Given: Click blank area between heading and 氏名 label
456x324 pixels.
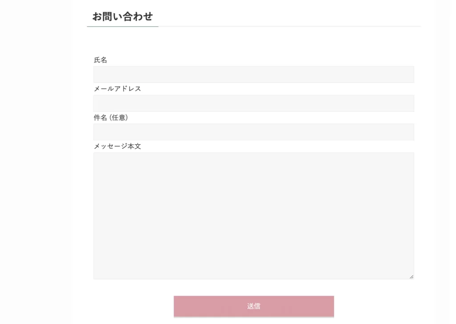Looking at the screenshot, I should tap(253, 41).
